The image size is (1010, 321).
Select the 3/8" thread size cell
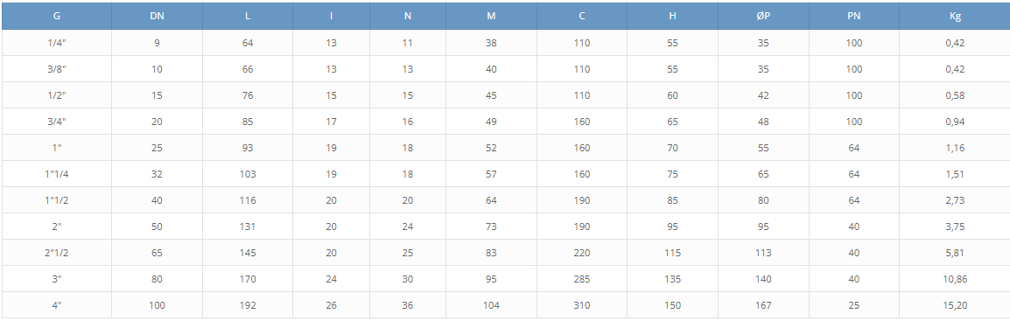[x=57, y=69]
